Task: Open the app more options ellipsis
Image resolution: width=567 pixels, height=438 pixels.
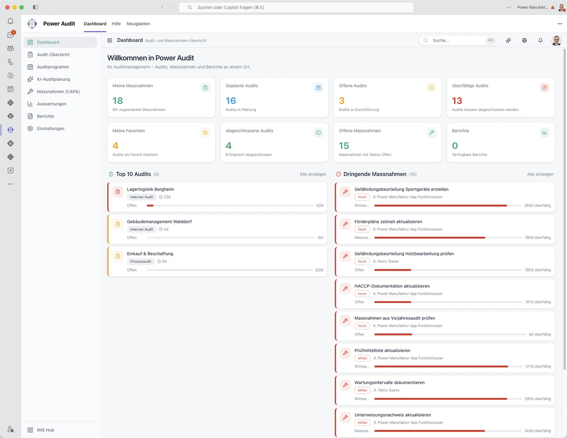Action: (x=560, y=24)
